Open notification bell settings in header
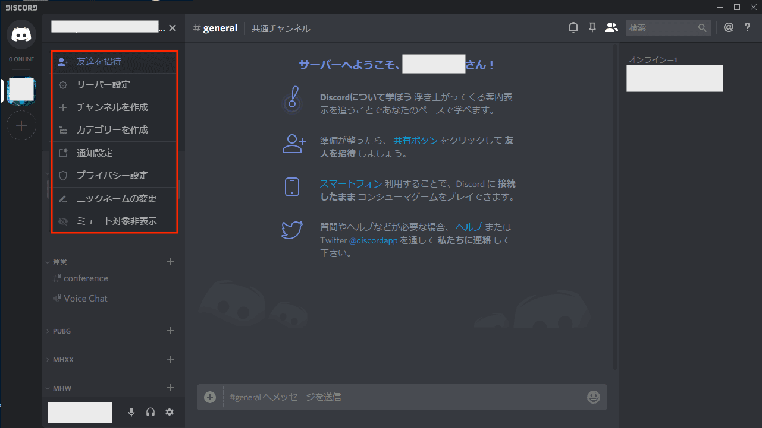762x428 pixels. [573, 27]
